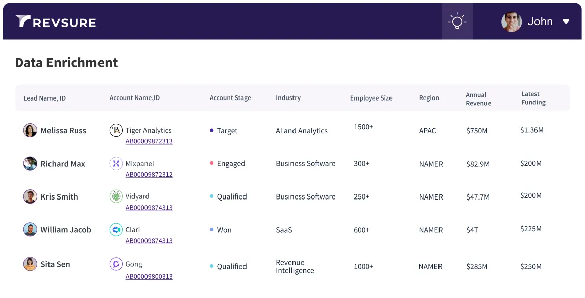Click the Industry column header
Image resolution: width=585 pixels, height=298 pixels.
pos(288,97)
